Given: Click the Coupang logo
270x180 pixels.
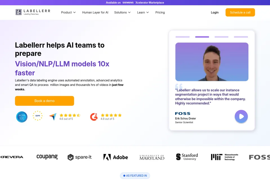Looking at the screenshot, I should pyautogui.click(x=47, y=157).
